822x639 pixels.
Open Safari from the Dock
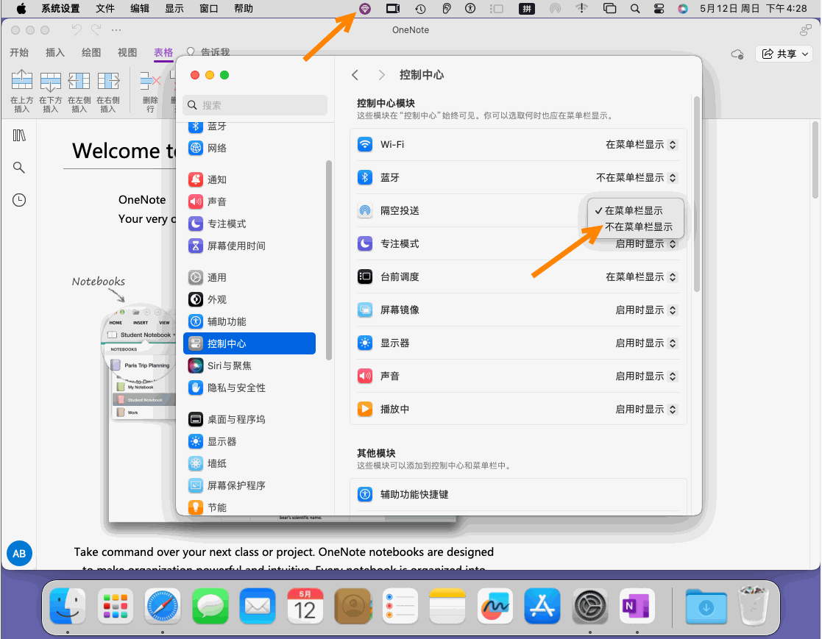tap(163, 607)
